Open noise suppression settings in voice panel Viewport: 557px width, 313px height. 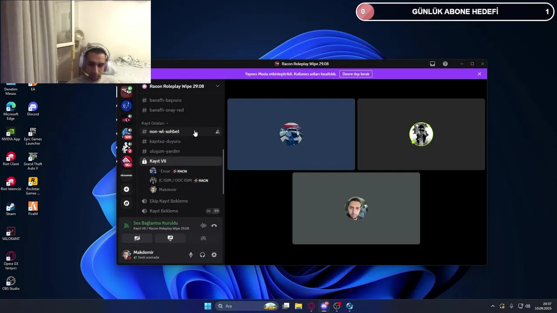click(x=203, y=226)
